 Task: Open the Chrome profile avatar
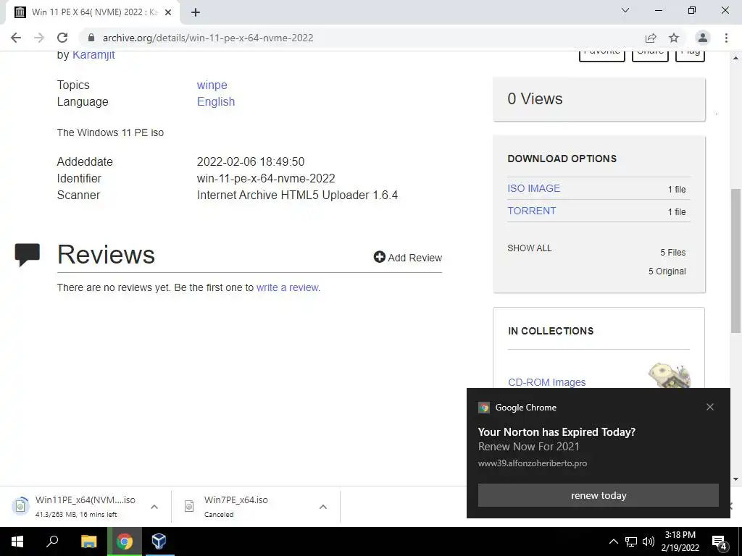tap(703, 38)
